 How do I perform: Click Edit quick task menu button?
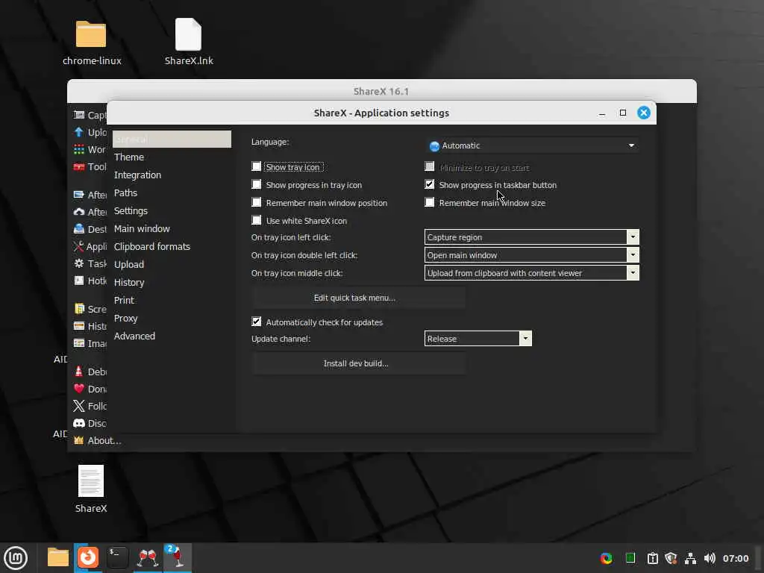359,298
